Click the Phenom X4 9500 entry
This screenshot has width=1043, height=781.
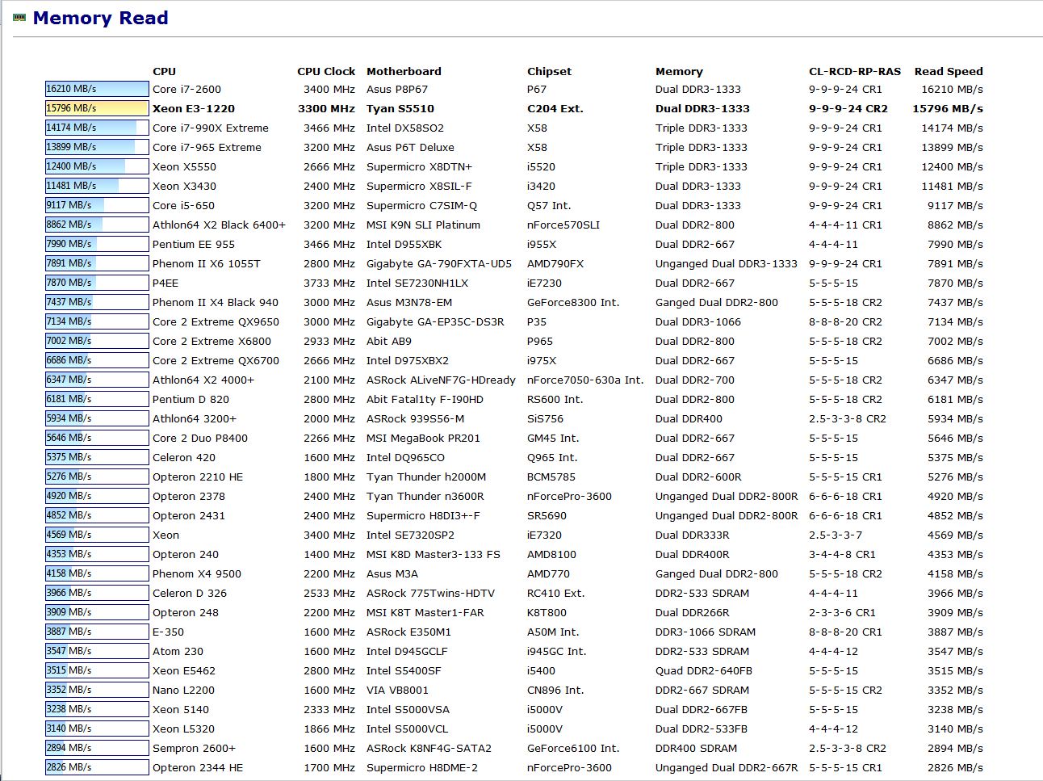197,574
